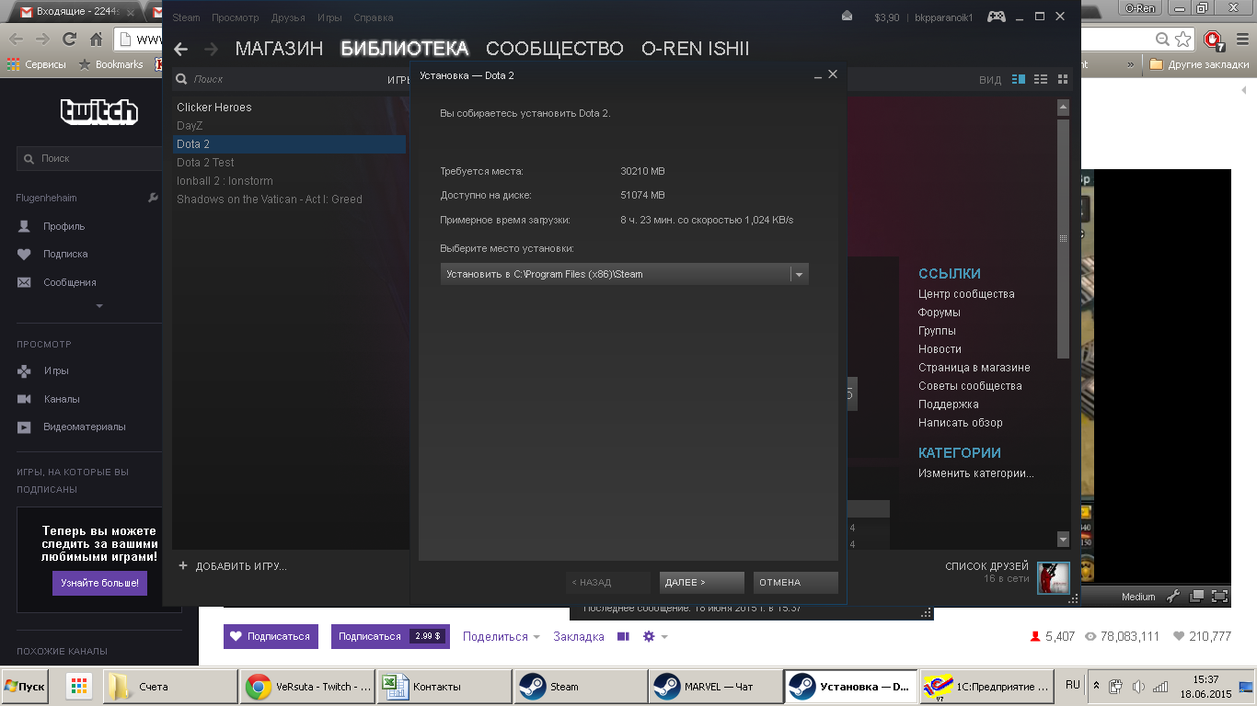Screen dimensions: 1257x706
Task: Open Steam inbox envelope icon
Action: (x=847, y=17)
